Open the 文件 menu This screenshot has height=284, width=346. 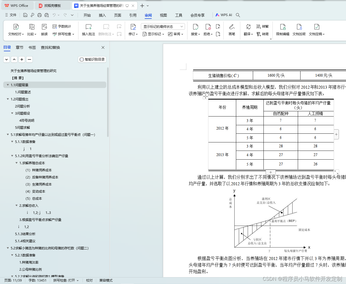(x=11, y=15)
